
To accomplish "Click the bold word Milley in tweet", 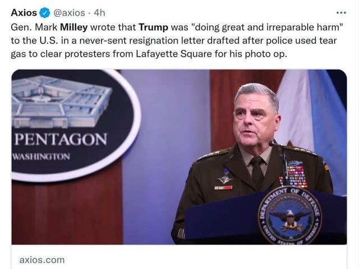I will tap(73, 27).
